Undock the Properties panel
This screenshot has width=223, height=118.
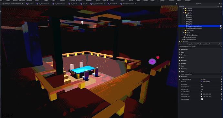219,44
